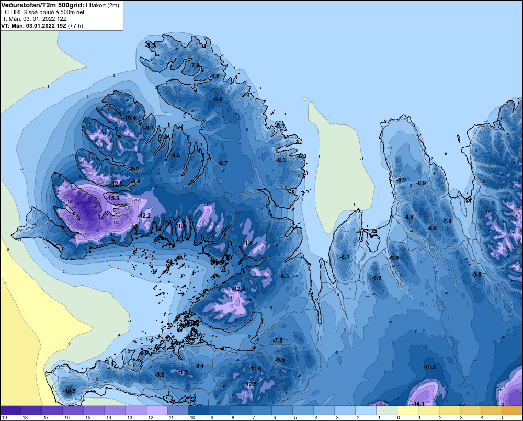Click the -10.5 temperature value
The image size is (523, 421).
click(70, 391)
